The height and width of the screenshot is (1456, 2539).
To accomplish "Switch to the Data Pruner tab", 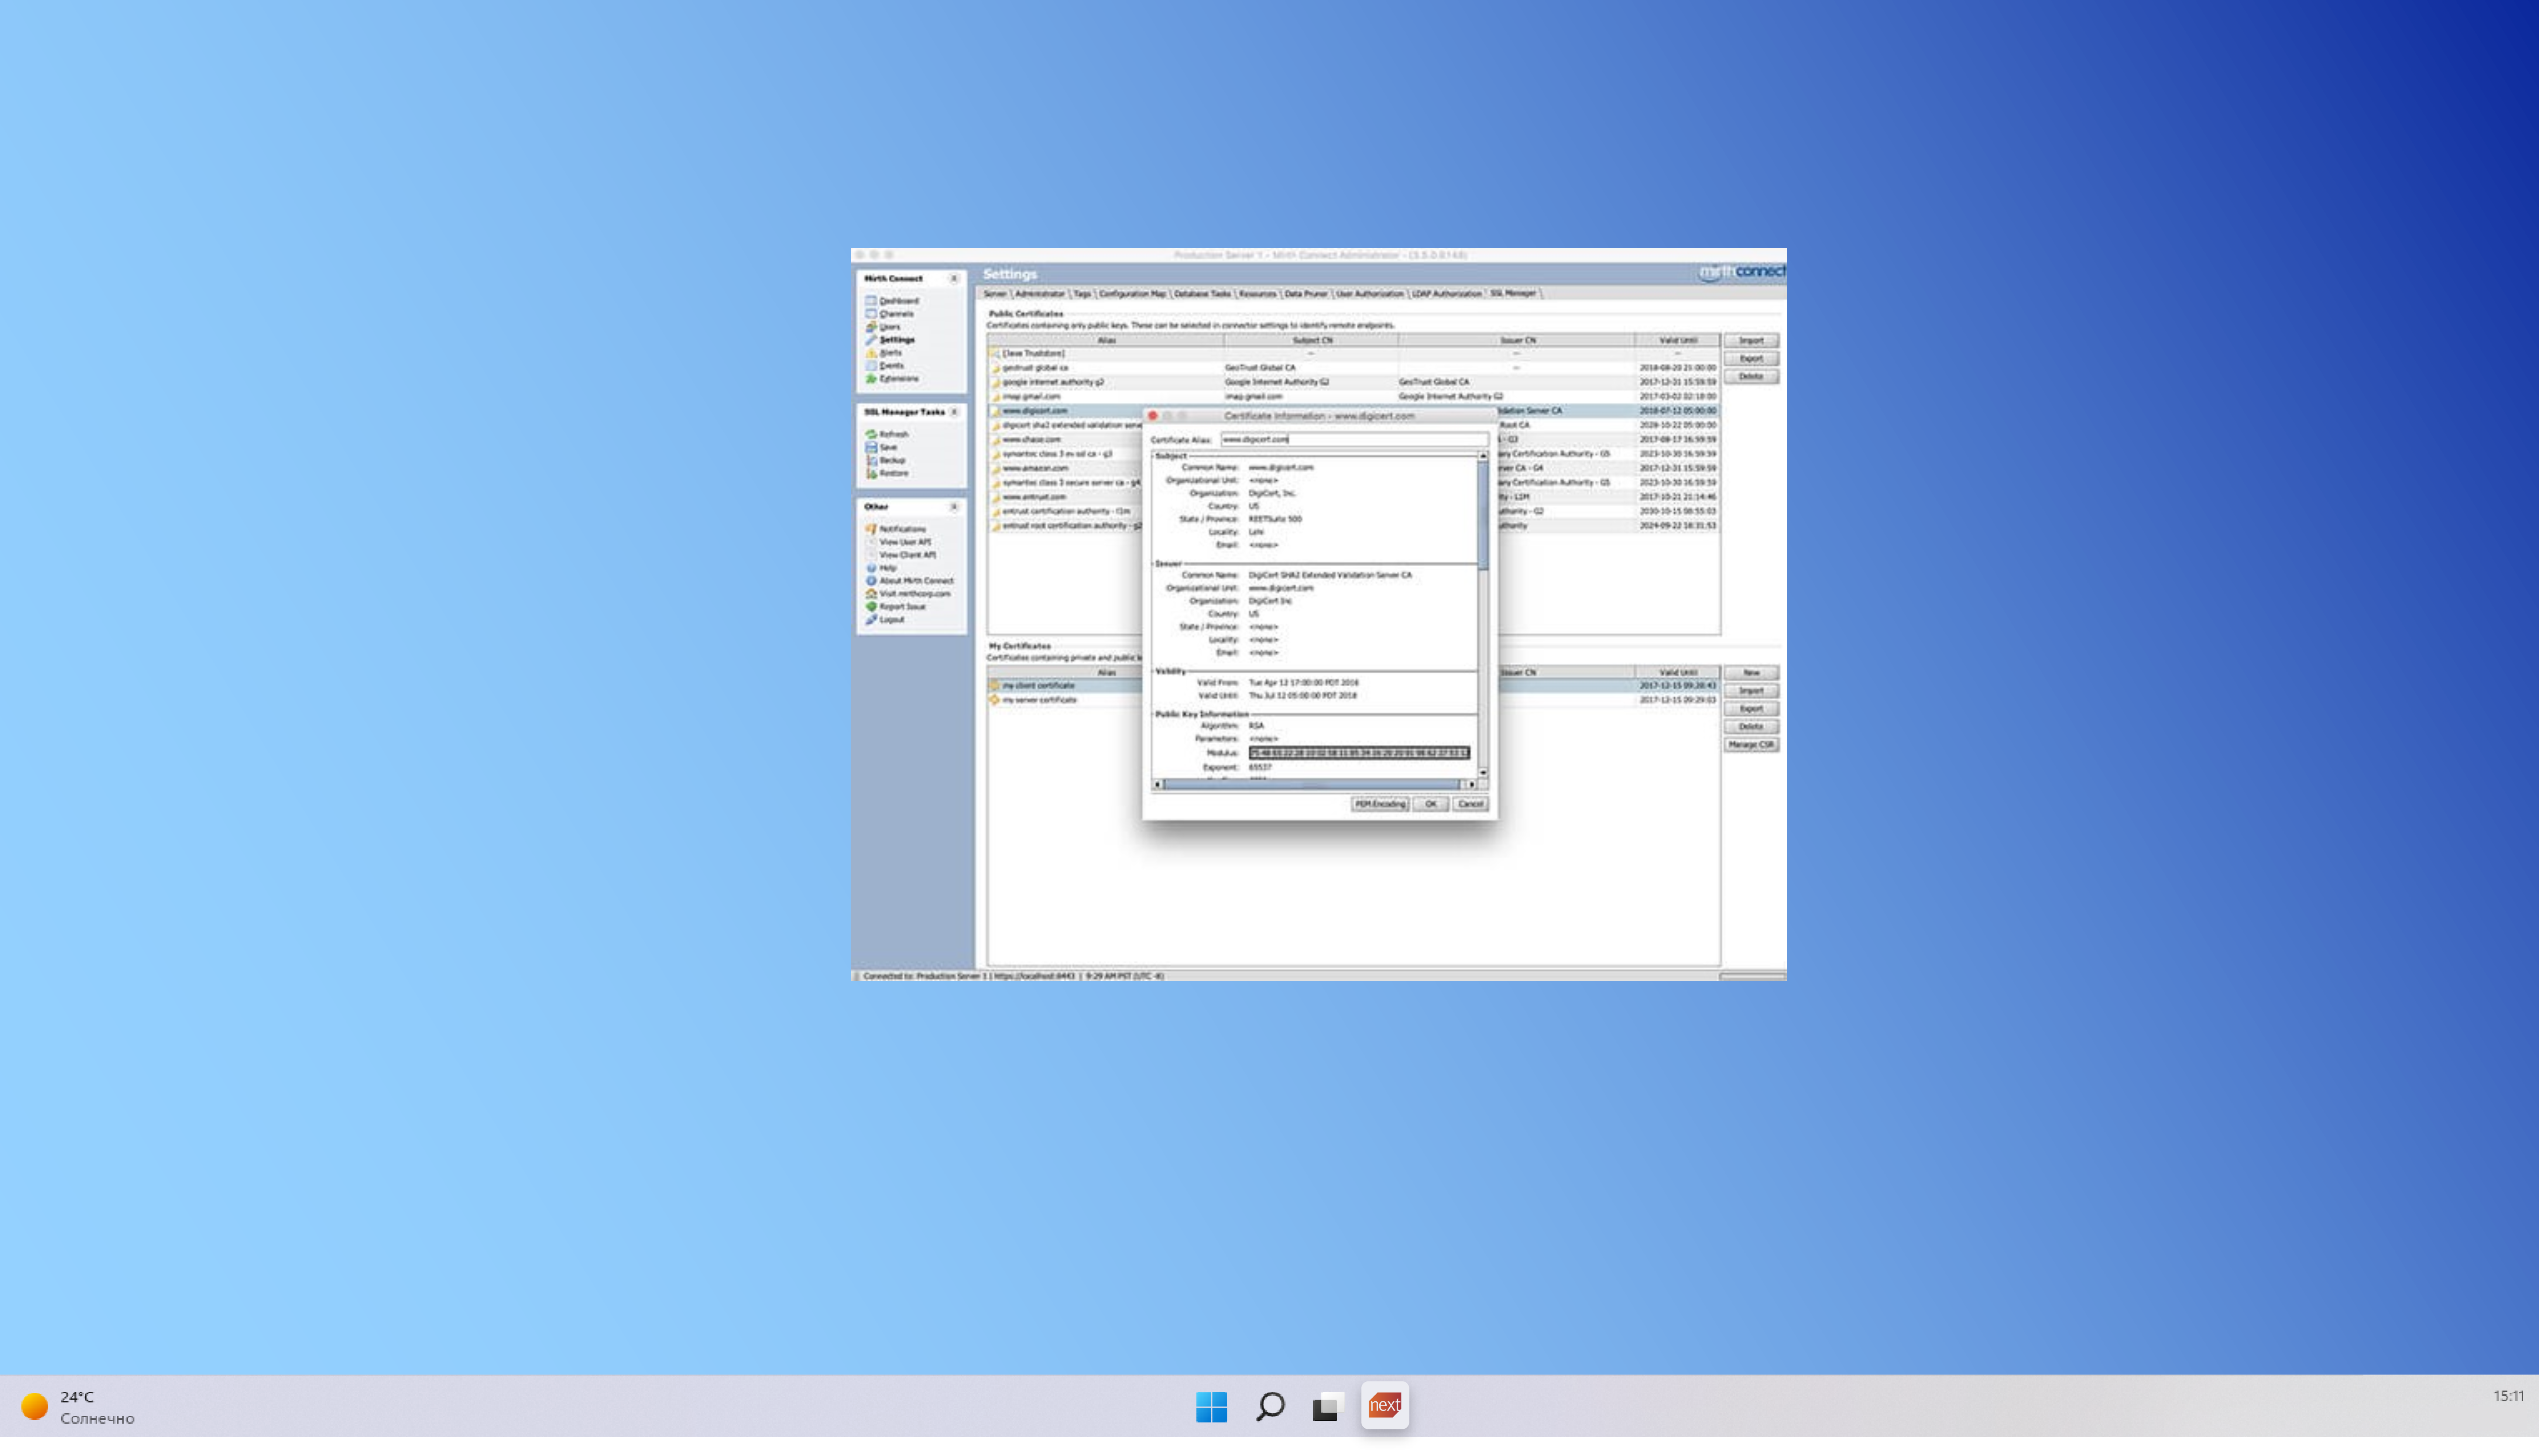I will pyautogui.click(x=1305, y=294).
